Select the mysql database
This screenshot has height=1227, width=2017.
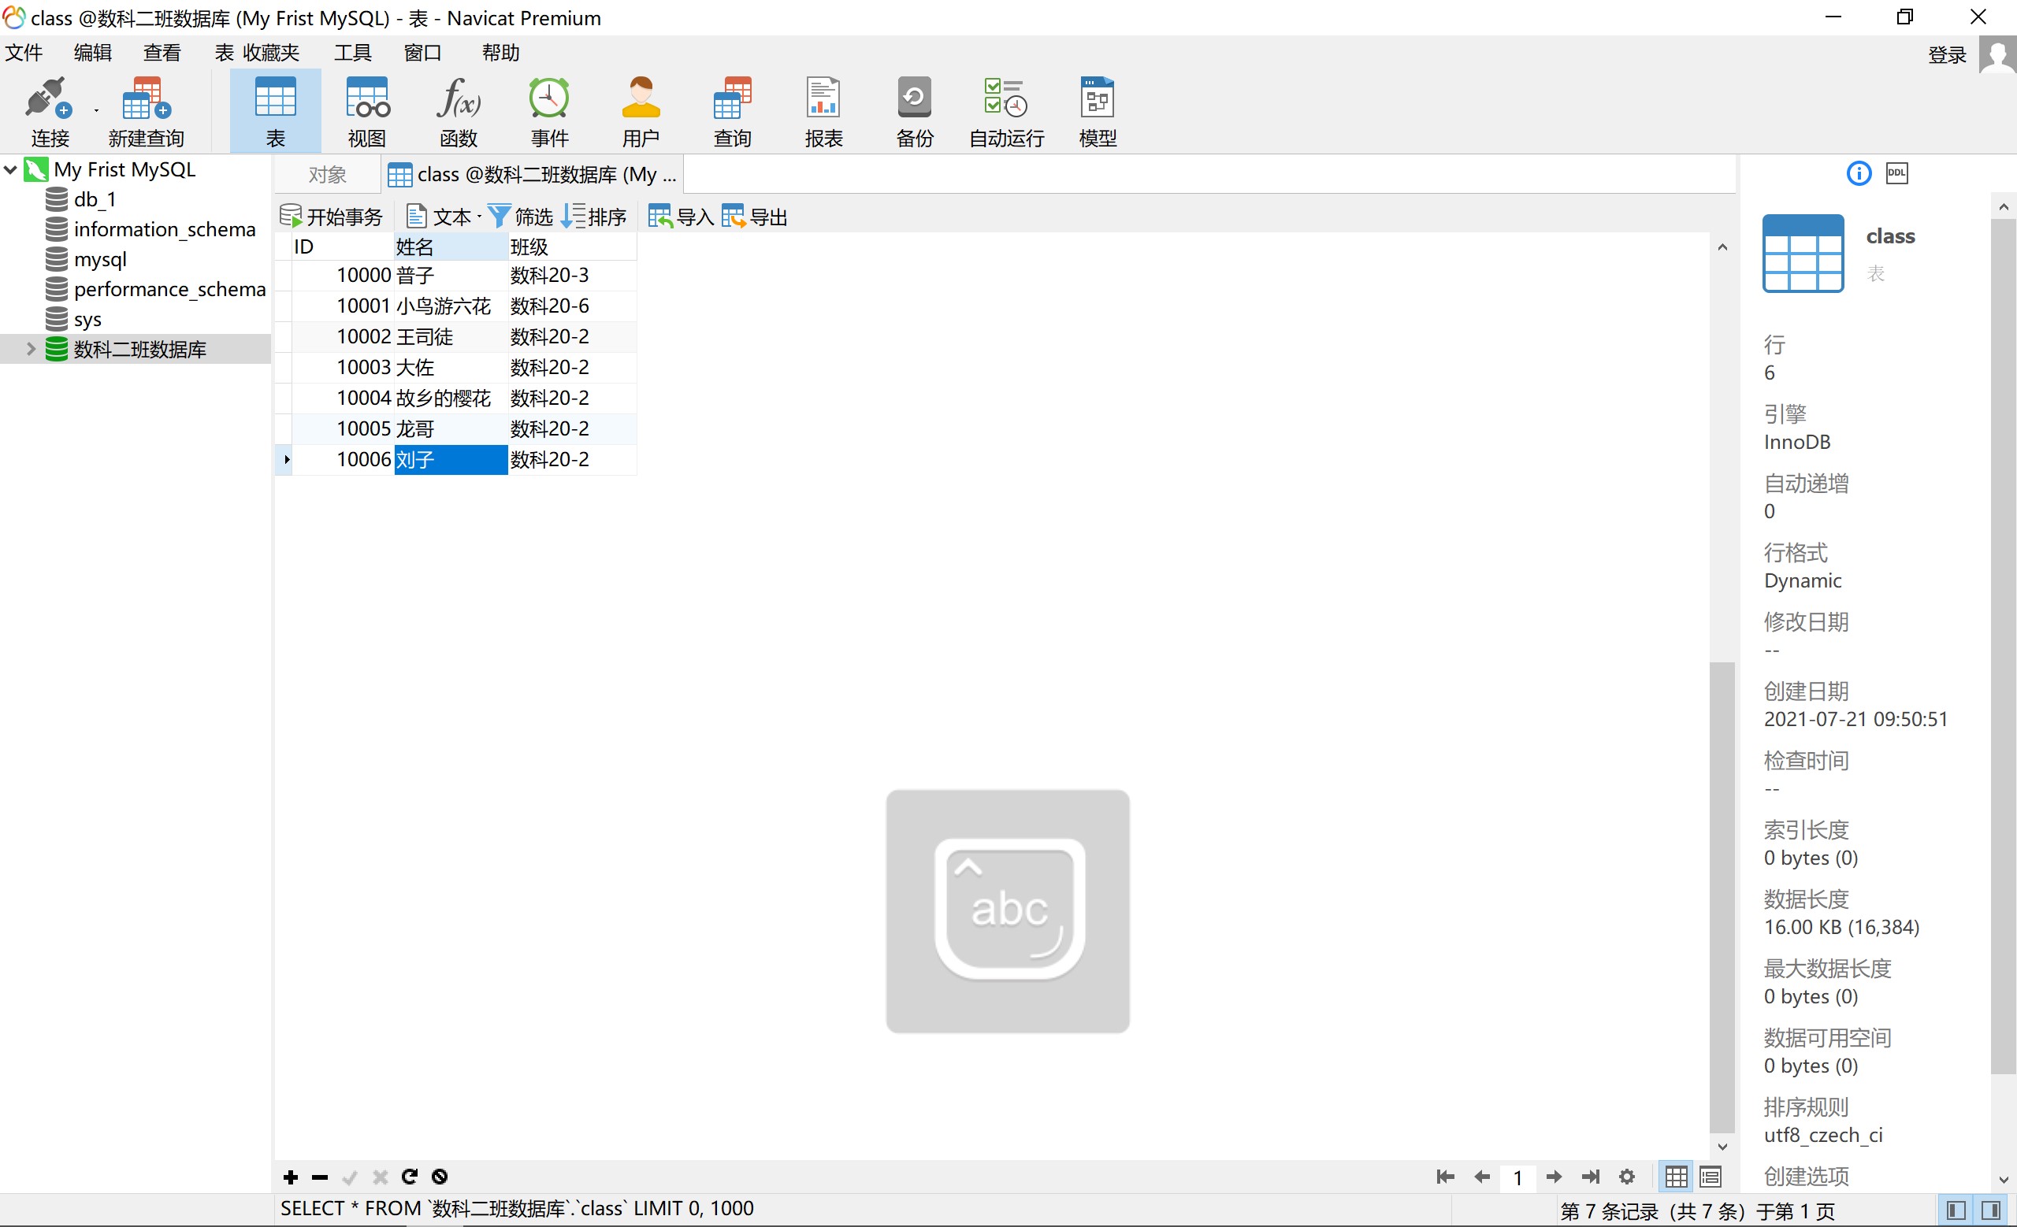[100, 259]
